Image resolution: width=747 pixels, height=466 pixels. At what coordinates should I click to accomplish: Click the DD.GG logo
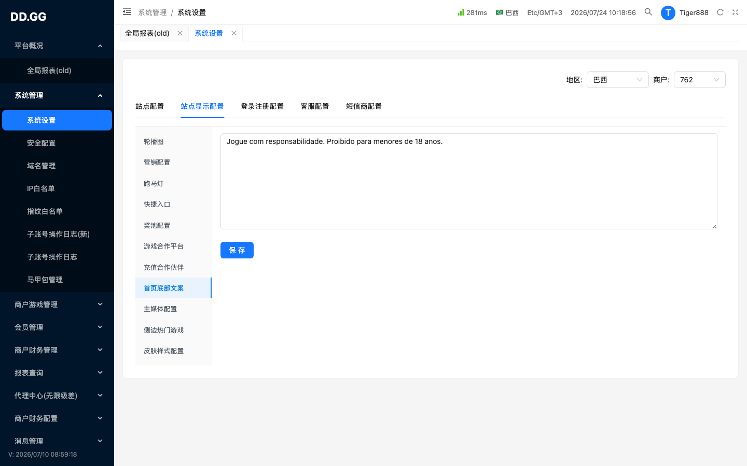[x=29, y=17]
